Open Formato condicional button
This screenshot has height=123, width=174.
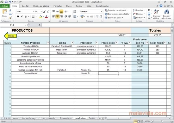(x=116, y=10)
